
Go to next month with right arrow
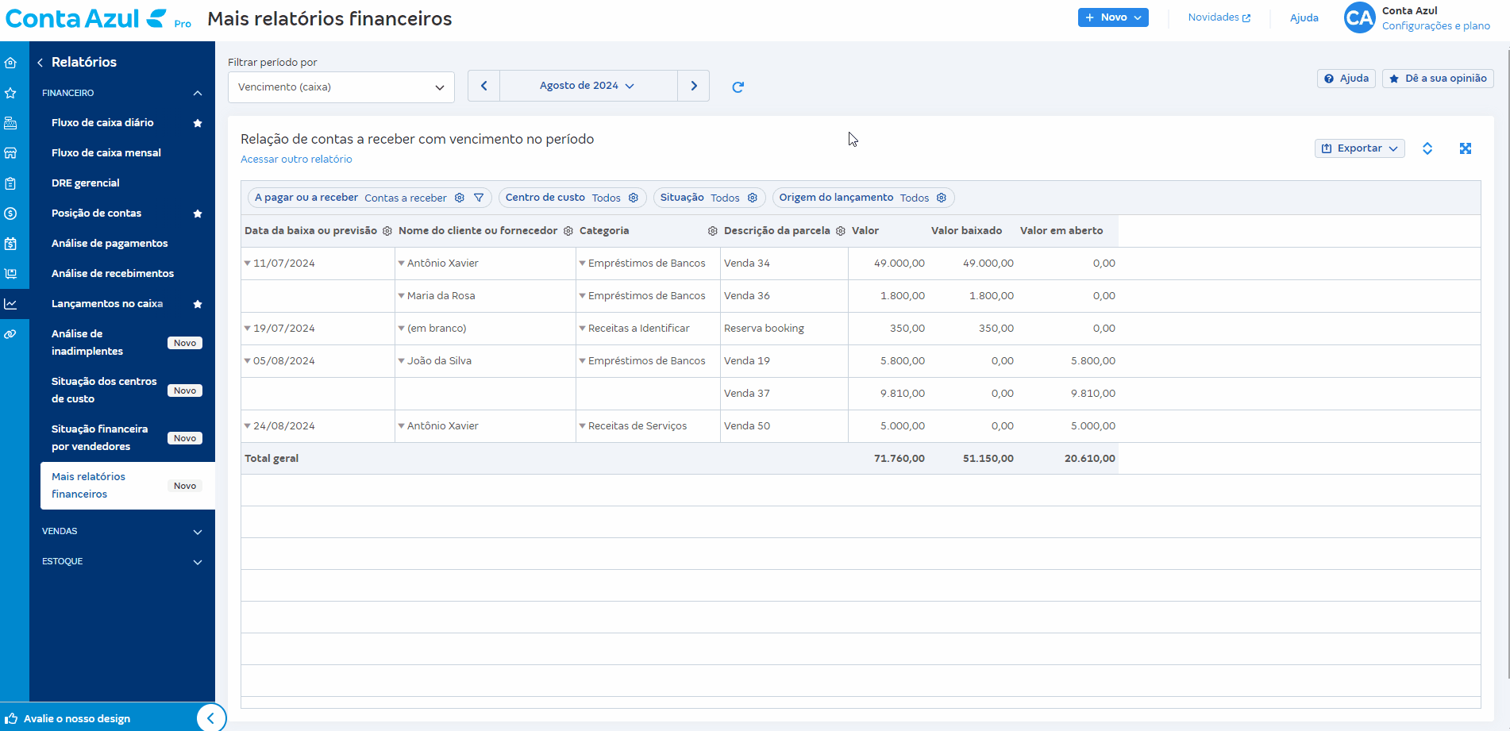point(693,86)
